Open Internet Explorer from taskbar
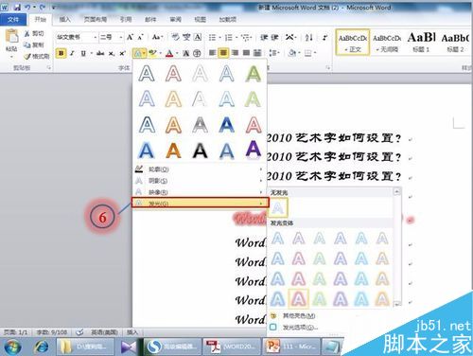The height and width of the screenshot is (356, 473). 41,347
